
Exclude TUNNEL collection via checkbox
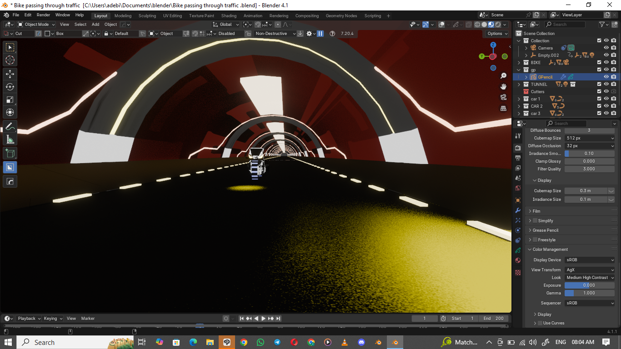click(599, 84)
